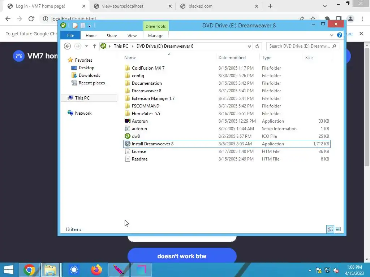Viewport: 370px width, 277px height.
Task: Show hidden tray icons arrow
Action: click(x=310, y=270)
